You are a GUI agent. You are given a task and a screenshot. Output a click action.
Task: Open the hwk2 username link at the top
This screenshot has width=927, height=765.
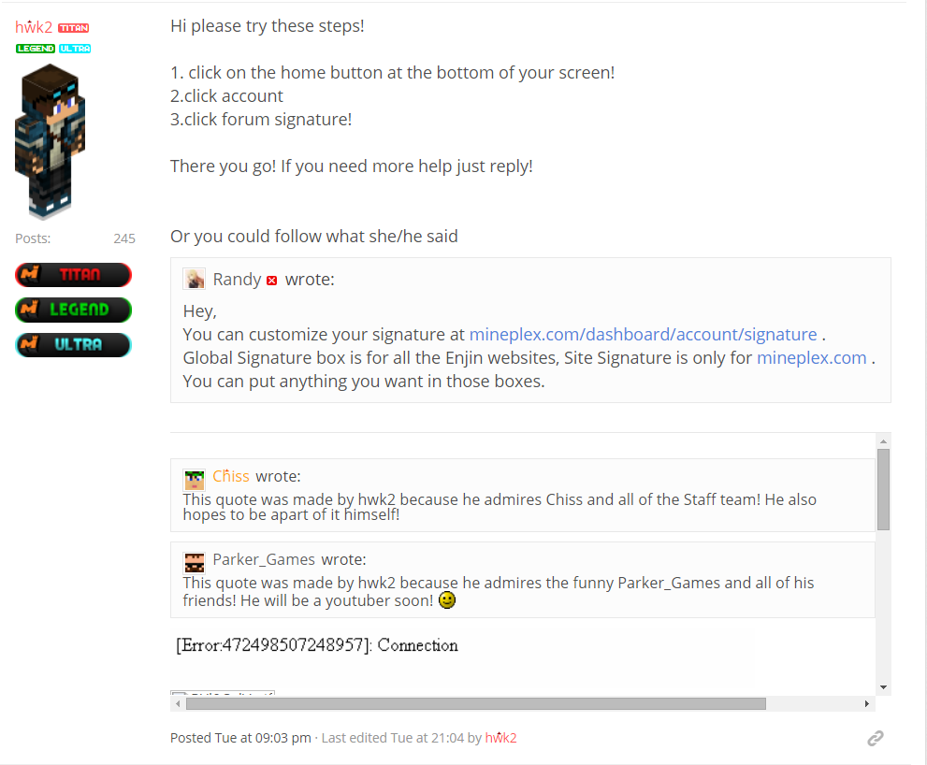[x=34, y=27]
